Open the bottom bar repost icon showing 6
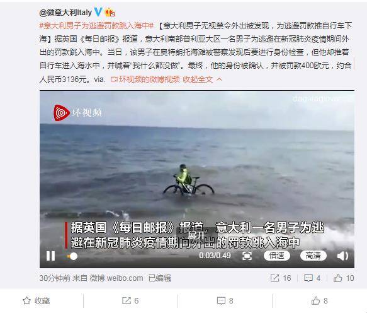The image size is (367, 313). click(130, 301)
